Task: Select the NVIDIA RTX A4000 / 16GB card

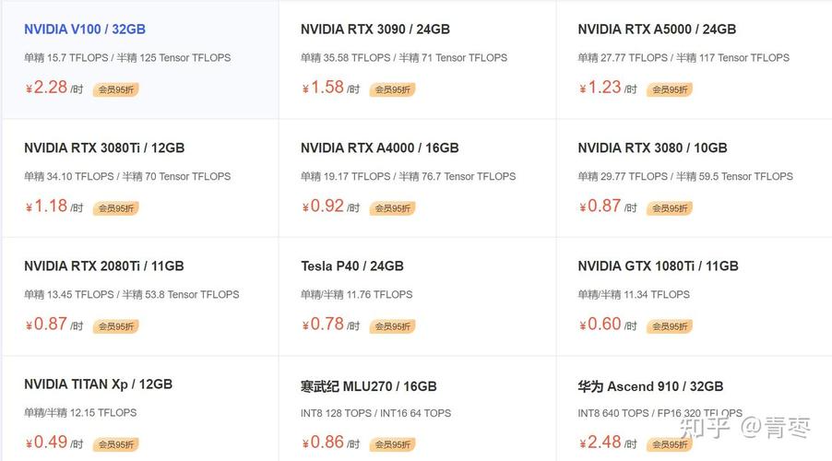Action: click(379, 148)
